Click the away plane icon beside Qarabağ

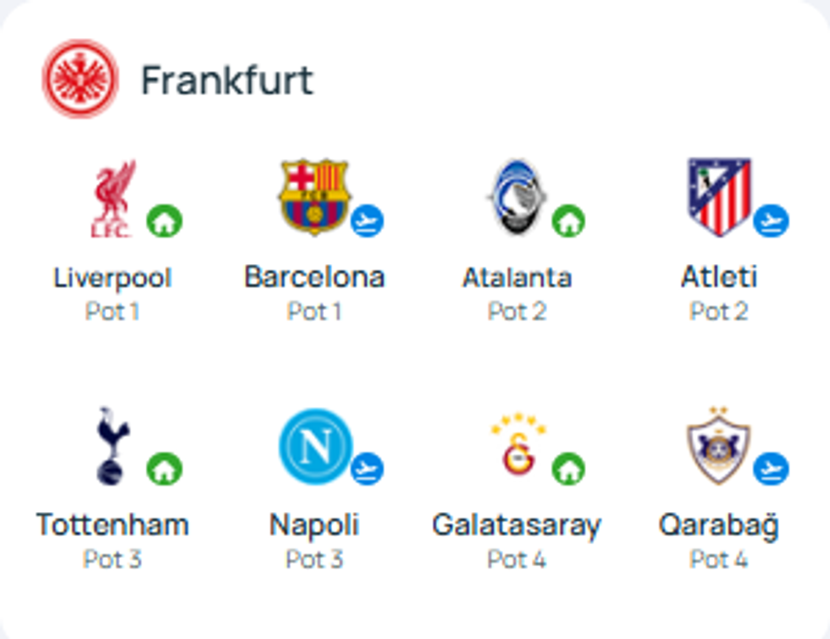771,469
